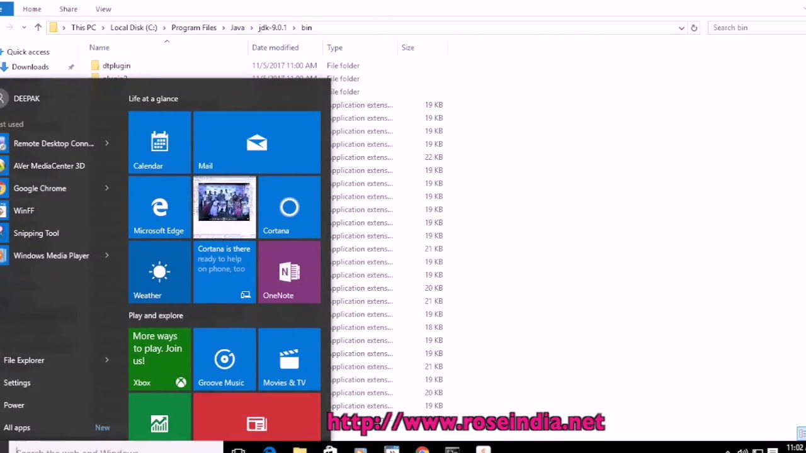The image size is (806, 453).
Task: Select Downloads in navigation pane
Action: coord(30,67)
